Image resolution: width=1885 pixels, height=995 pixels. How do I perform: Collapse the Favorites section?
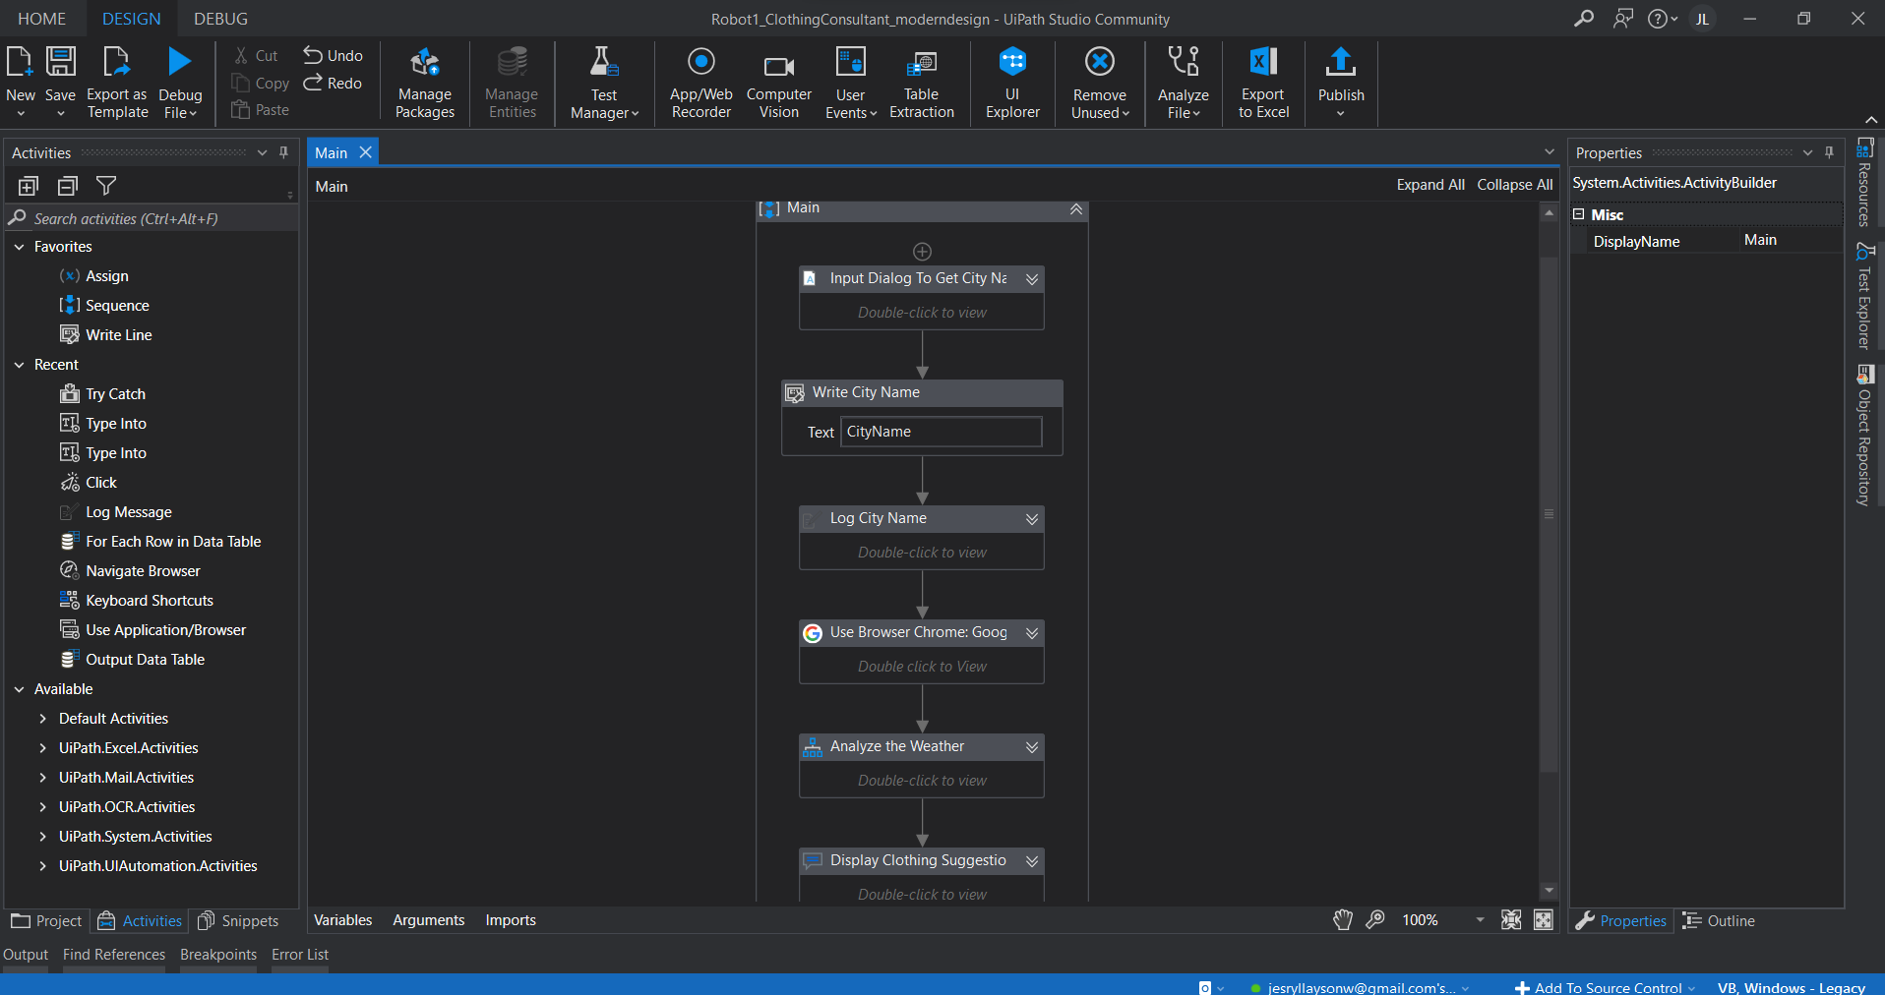coord(19,247)
